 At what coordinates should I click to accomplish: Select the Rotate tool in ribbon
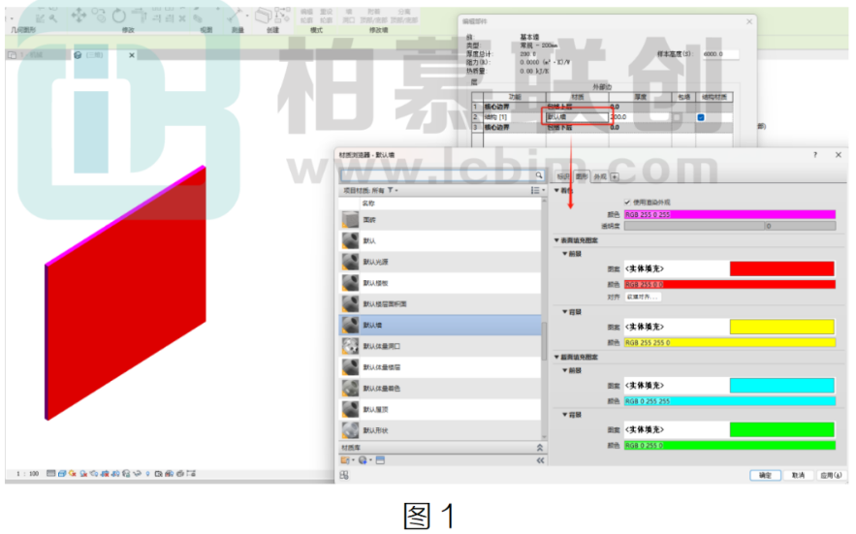tap(118, 16)
